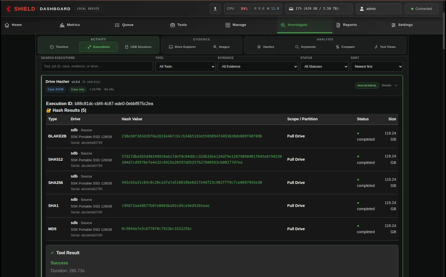
Task: Click the Investigate magnifier icon
Action: [x=283, y=25]
